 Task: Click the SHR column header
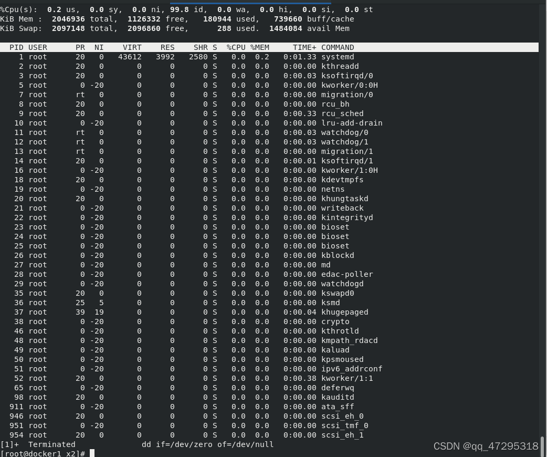201,47
